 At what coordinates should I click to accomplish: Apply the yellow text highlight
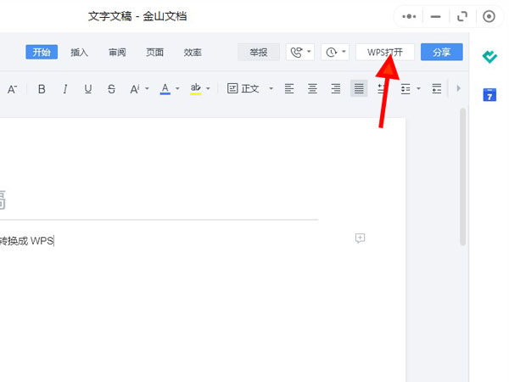(195, 88)
